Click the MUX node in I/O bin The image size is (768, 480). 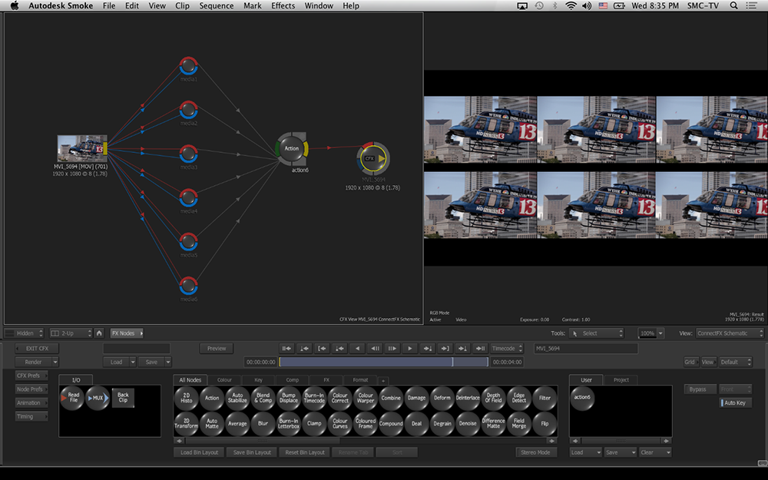98,399
